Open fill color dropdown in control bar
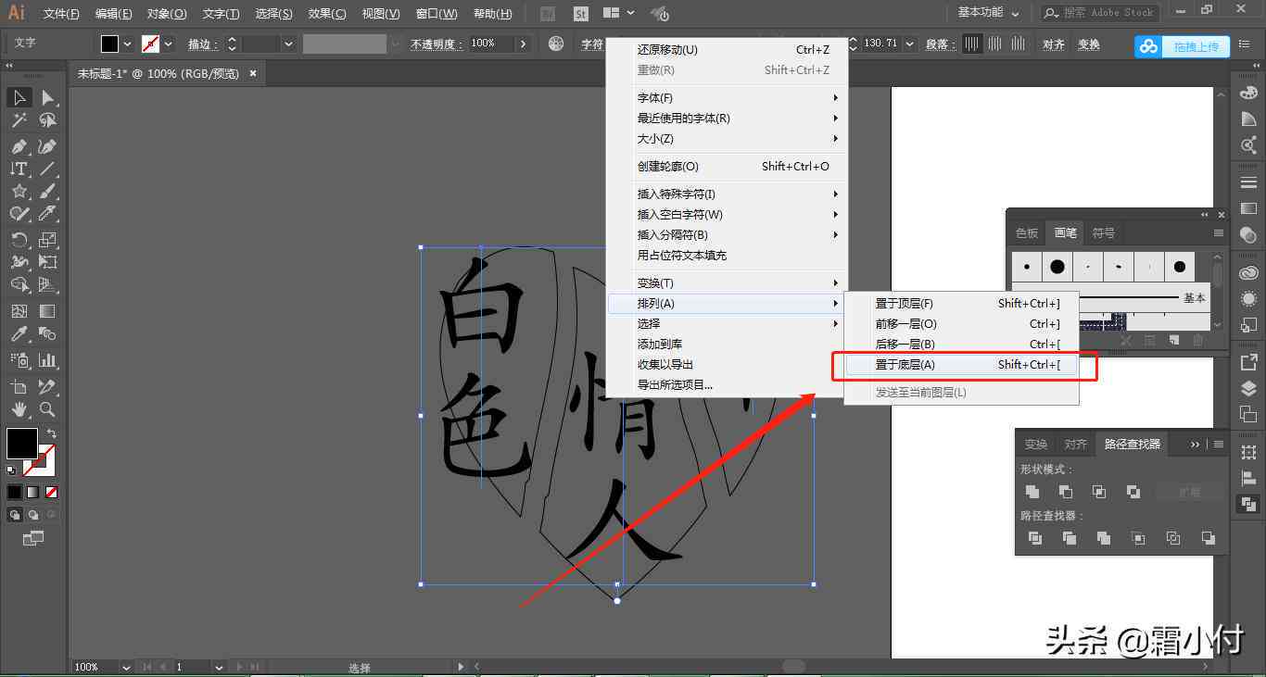 click(127, 44)
